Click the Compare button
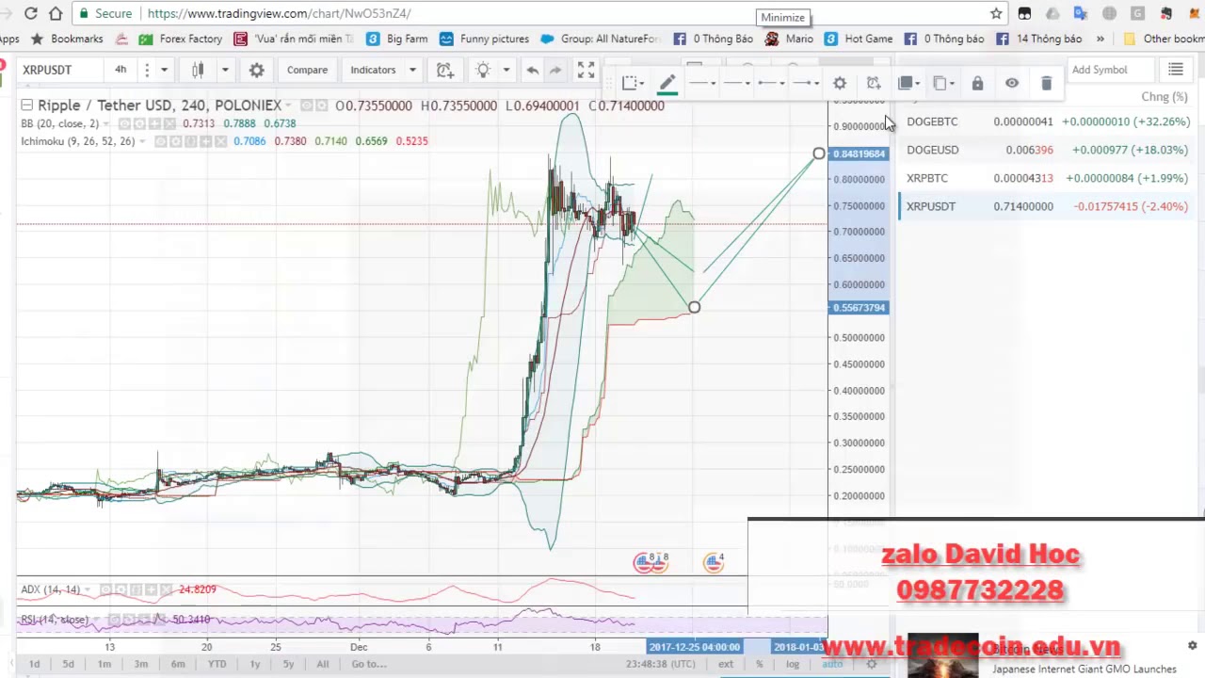The width and height of the screenshot is (1205, 678). pyautogui.click(x=307, y=70)
